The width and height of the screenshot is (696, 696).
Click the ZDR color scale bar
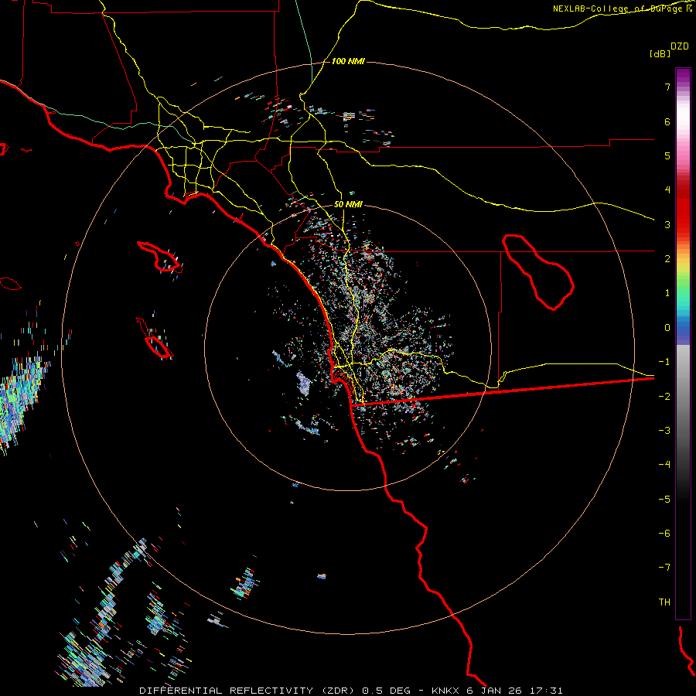683,343
